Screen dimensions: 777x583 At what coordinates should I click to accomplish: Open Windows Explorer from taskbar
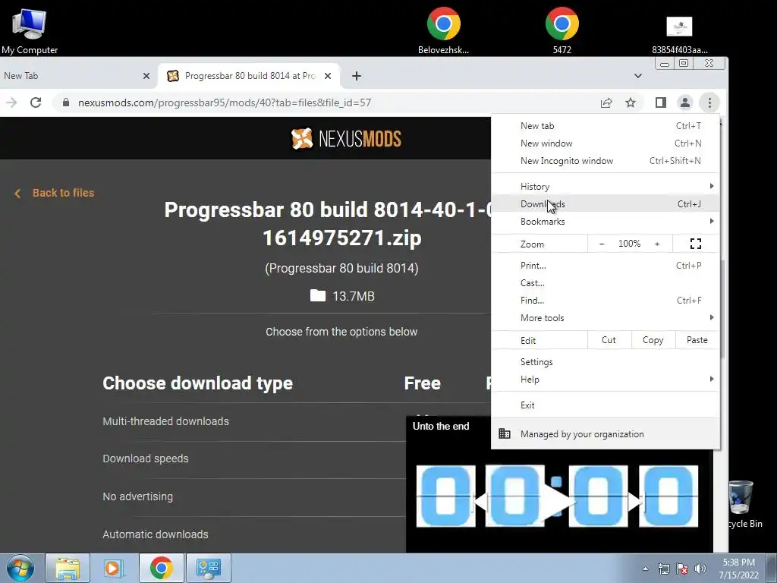pyautogui.click(x=68, y=568)
